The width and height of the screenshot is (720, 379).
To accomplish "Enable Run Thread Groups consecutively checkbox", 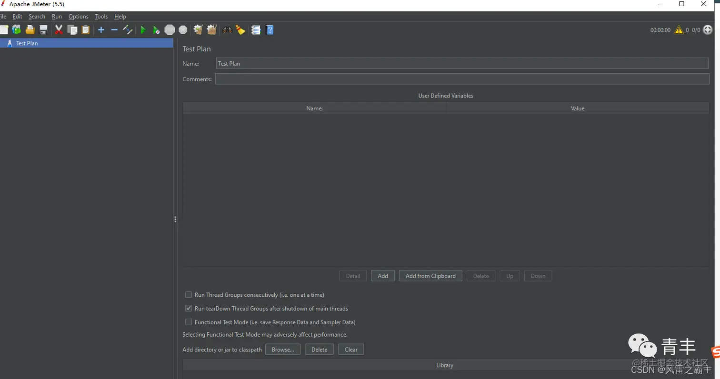I will point(189,295).
